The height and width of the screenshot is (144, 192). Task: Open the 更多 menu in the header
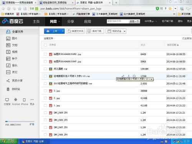coord(189,21)
